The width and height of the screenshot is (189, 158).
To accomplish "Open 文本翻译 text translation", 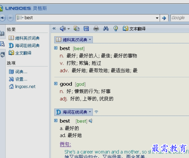I will [x=134, y=29].
